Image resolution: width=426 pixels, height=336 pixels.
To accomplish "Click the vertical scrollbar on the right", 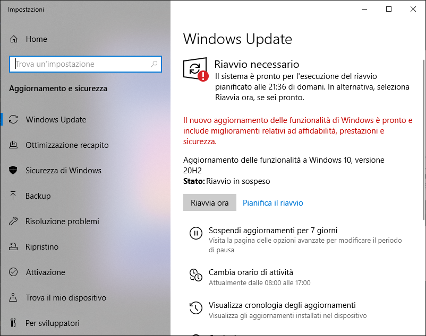I will coord(424,139).
